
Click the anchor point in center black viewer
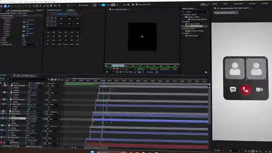(x=142, y=37)
